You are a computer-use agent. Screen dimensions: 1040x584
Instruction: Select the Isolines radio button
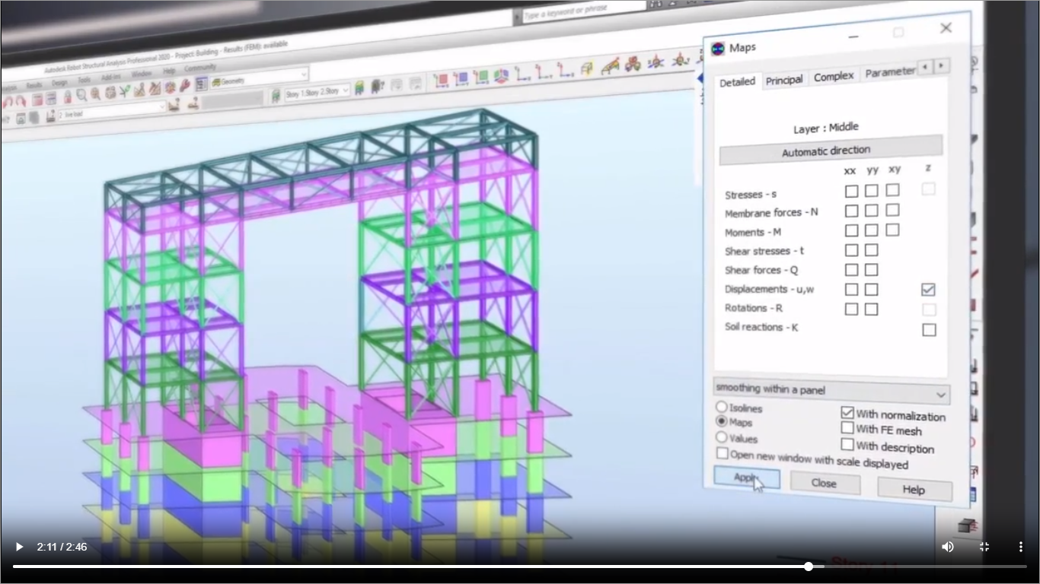722,407
